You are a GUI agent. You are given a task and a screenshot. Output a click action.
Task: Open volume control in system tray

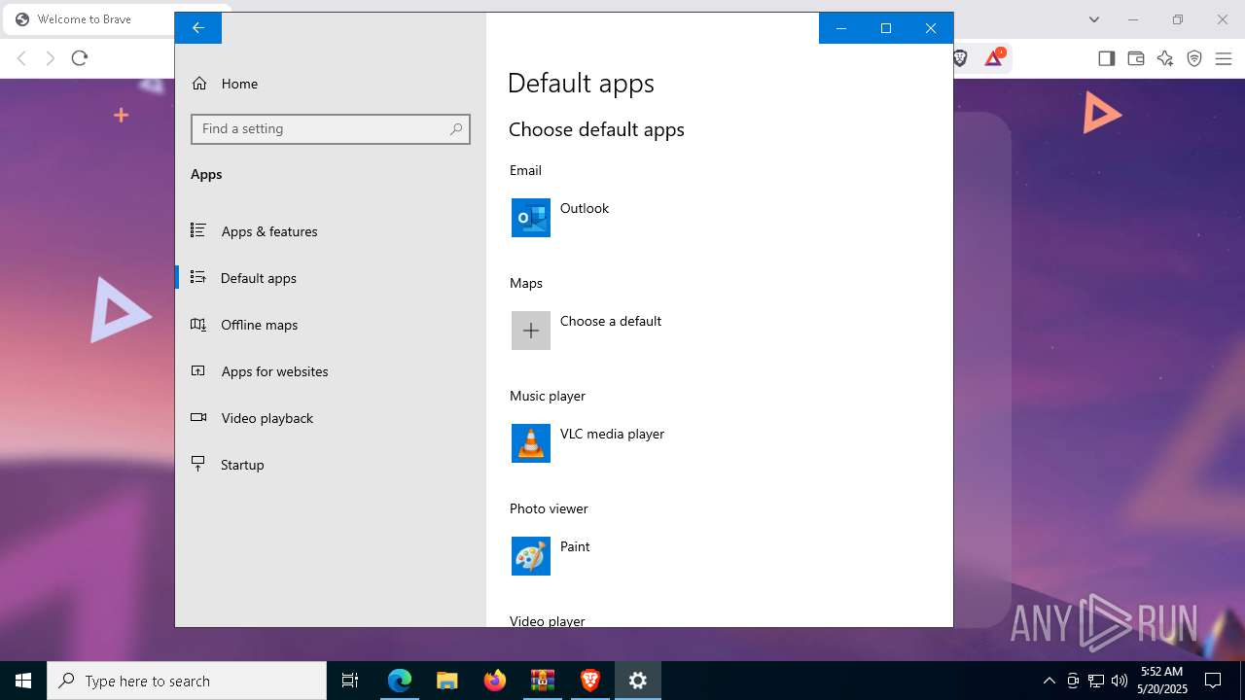[x=1120, y=681]
